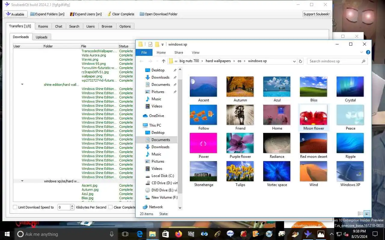The height and width of the screenshot is (240, 385).
Task: Click the Search windows xp field
Action: tap(337, 61)
